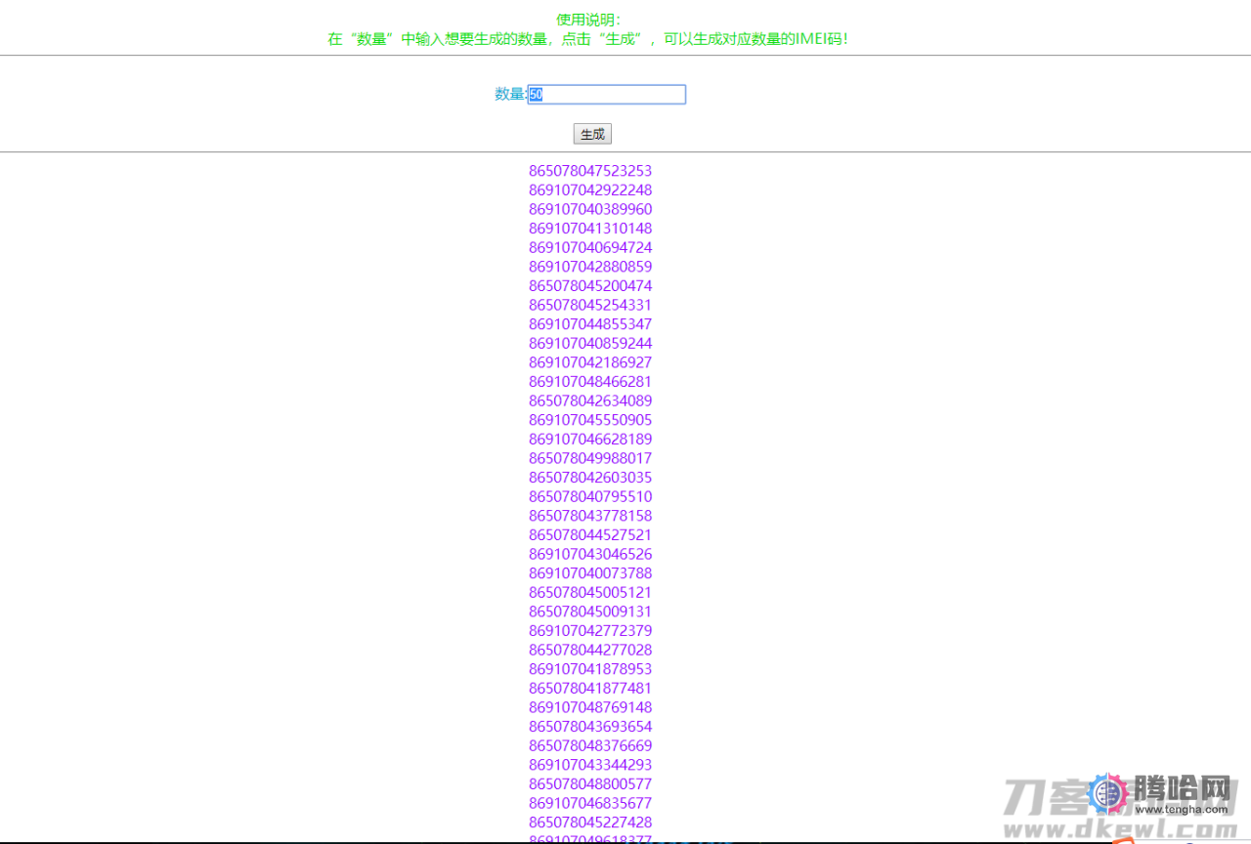Select IMEI code 869107042880859

[x=590, y=267]
